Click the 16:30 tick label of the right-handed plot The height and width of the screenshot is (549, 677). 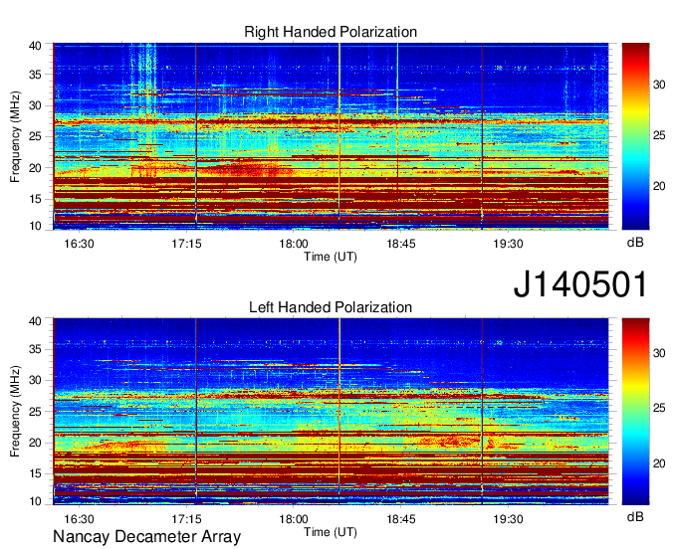tap(79, 244)
